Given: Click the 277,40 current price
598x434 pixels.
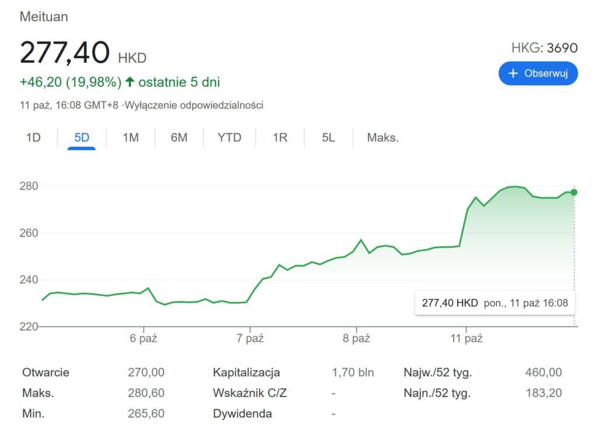Looking at the screenshot, I should coord(65,52).
